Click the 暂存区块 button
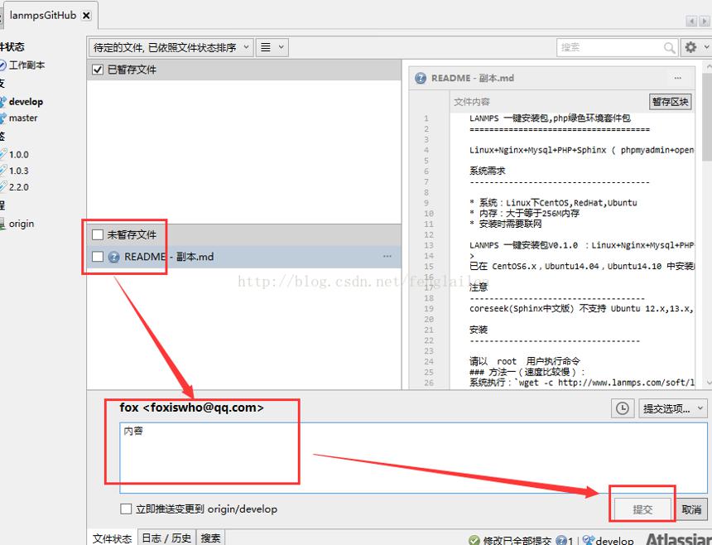The image size is (712, 545). coord(671,102)
